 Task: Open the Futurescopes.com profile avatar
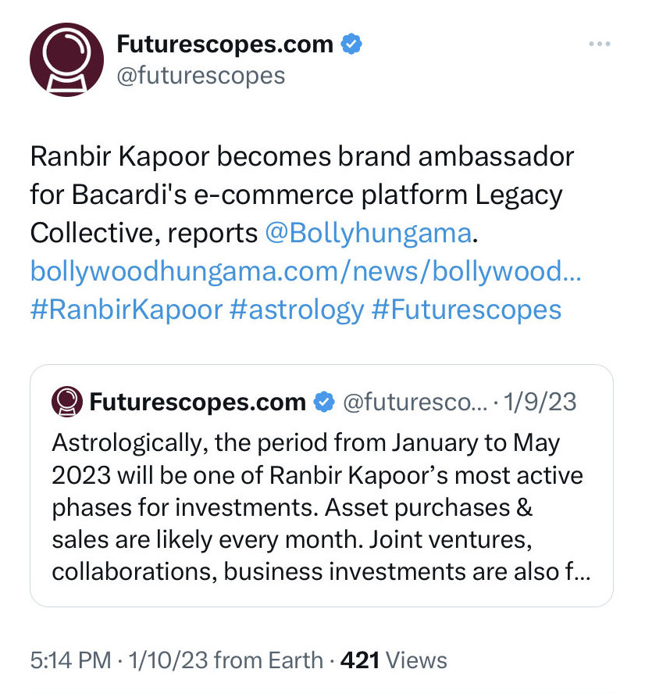point(66,59)
